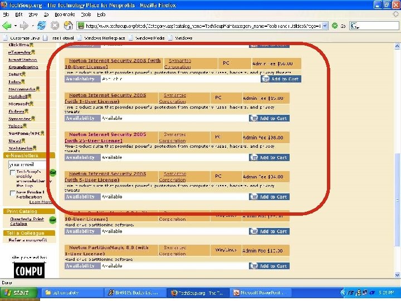Open Symantec Corporation link in 1-User row
The height and width of the screenshot is (301, 401).
(x=173, y=98)
